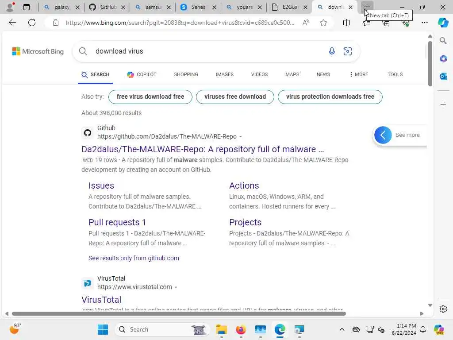Select the IMAGES search tab
Screen dimensions: 453x340
(224, 74)
